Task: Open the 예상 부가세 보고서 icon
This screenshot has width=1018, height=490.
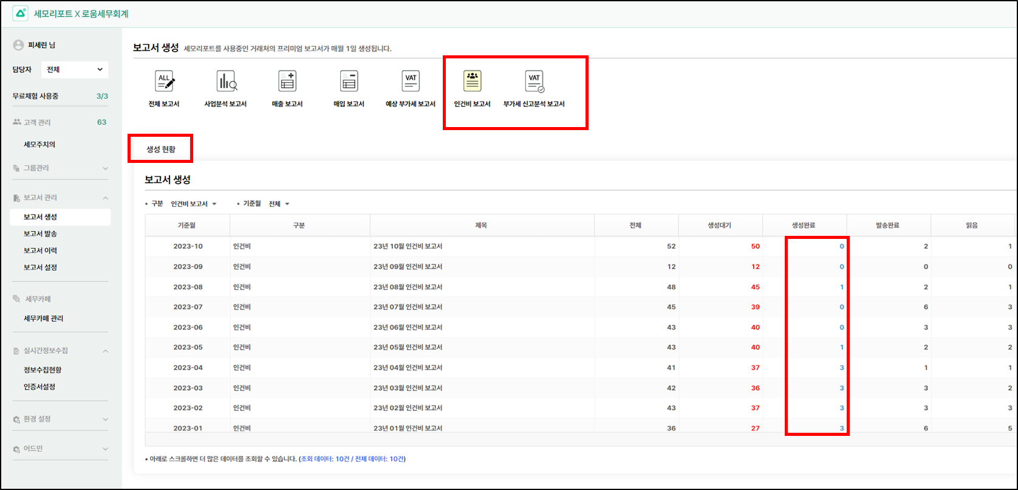Action: 411,81
